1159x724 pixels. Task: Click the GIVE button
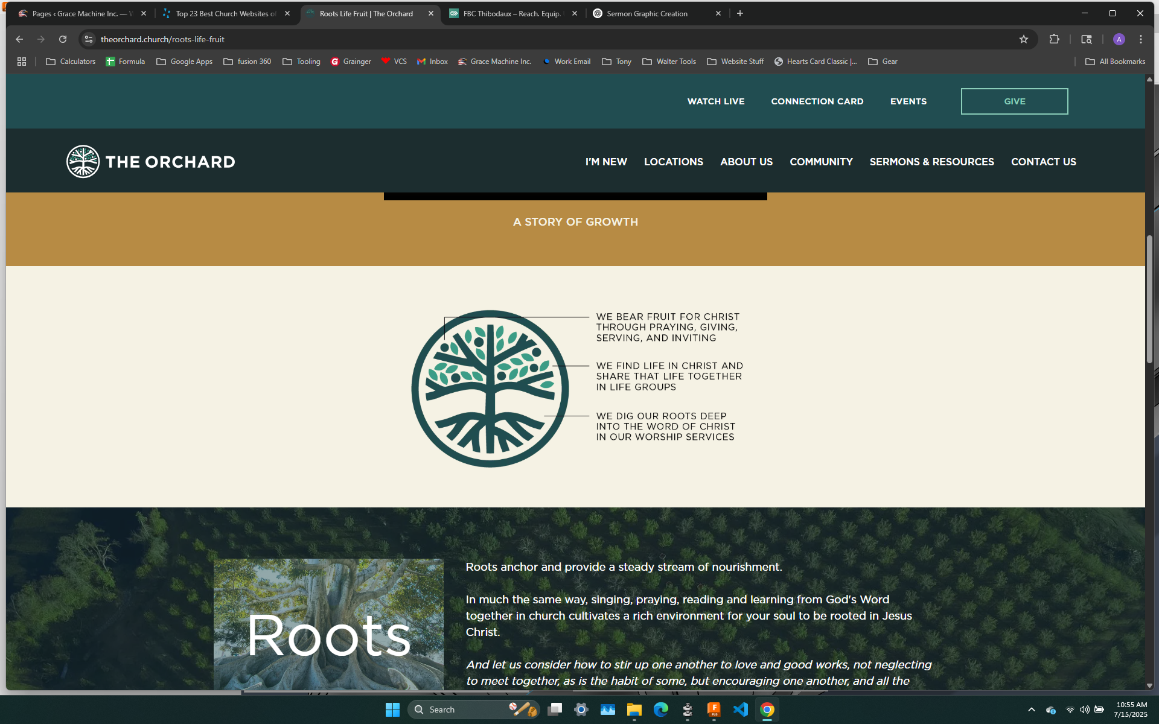click(1014, 101)
